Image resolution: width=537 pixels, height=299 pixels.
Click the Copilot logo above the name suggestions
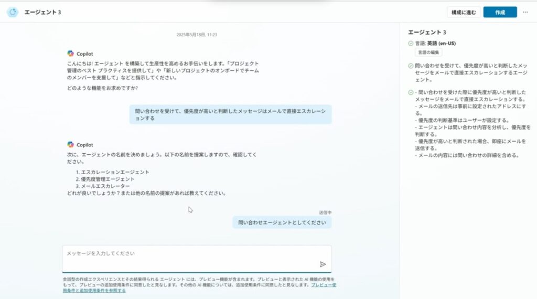tap(70, 144)
